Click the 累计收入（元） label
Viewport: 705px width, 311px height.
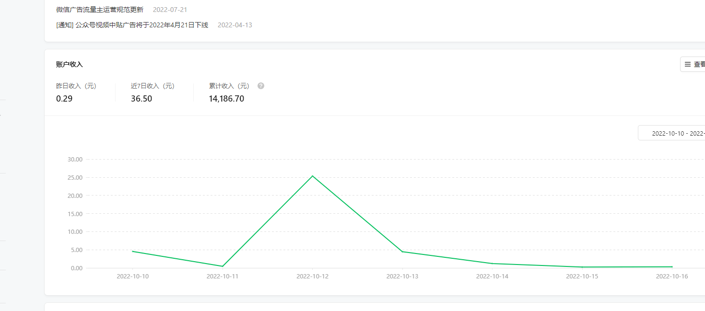pyautogui.click(x=229, y=86)
